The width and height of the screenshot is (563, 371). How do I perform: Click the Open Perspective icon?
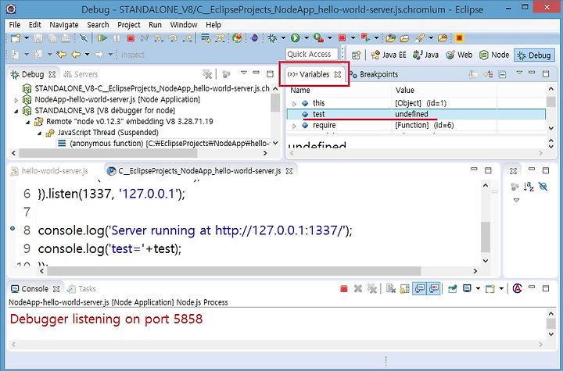point(357,55)
